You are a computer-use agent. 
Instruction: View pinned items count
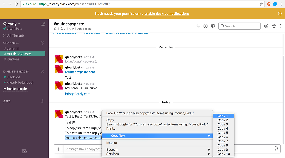coord(72,28)
